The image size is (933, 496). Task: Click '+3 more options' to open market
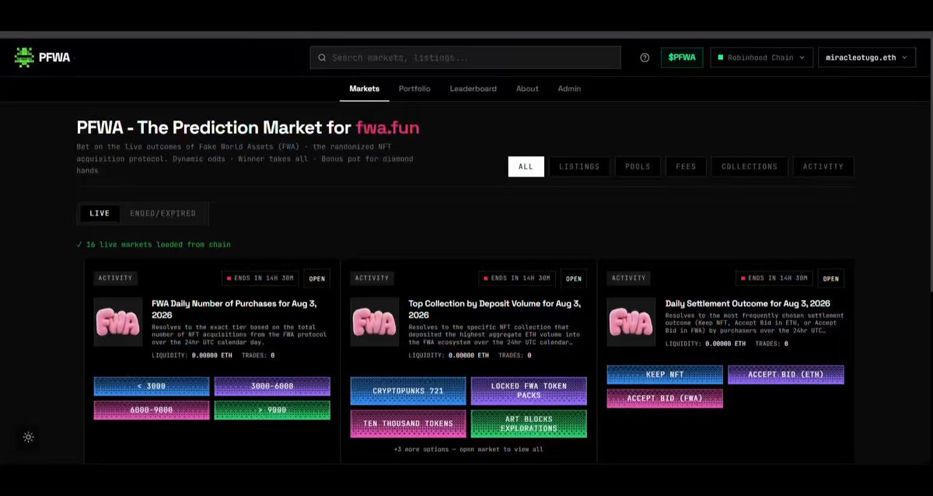pos(469,449)
